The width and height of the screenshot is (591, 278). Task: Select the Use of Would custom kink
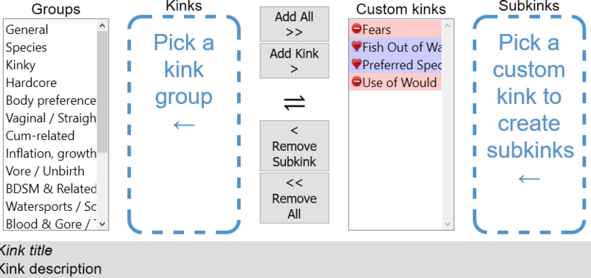click(395, 82)
